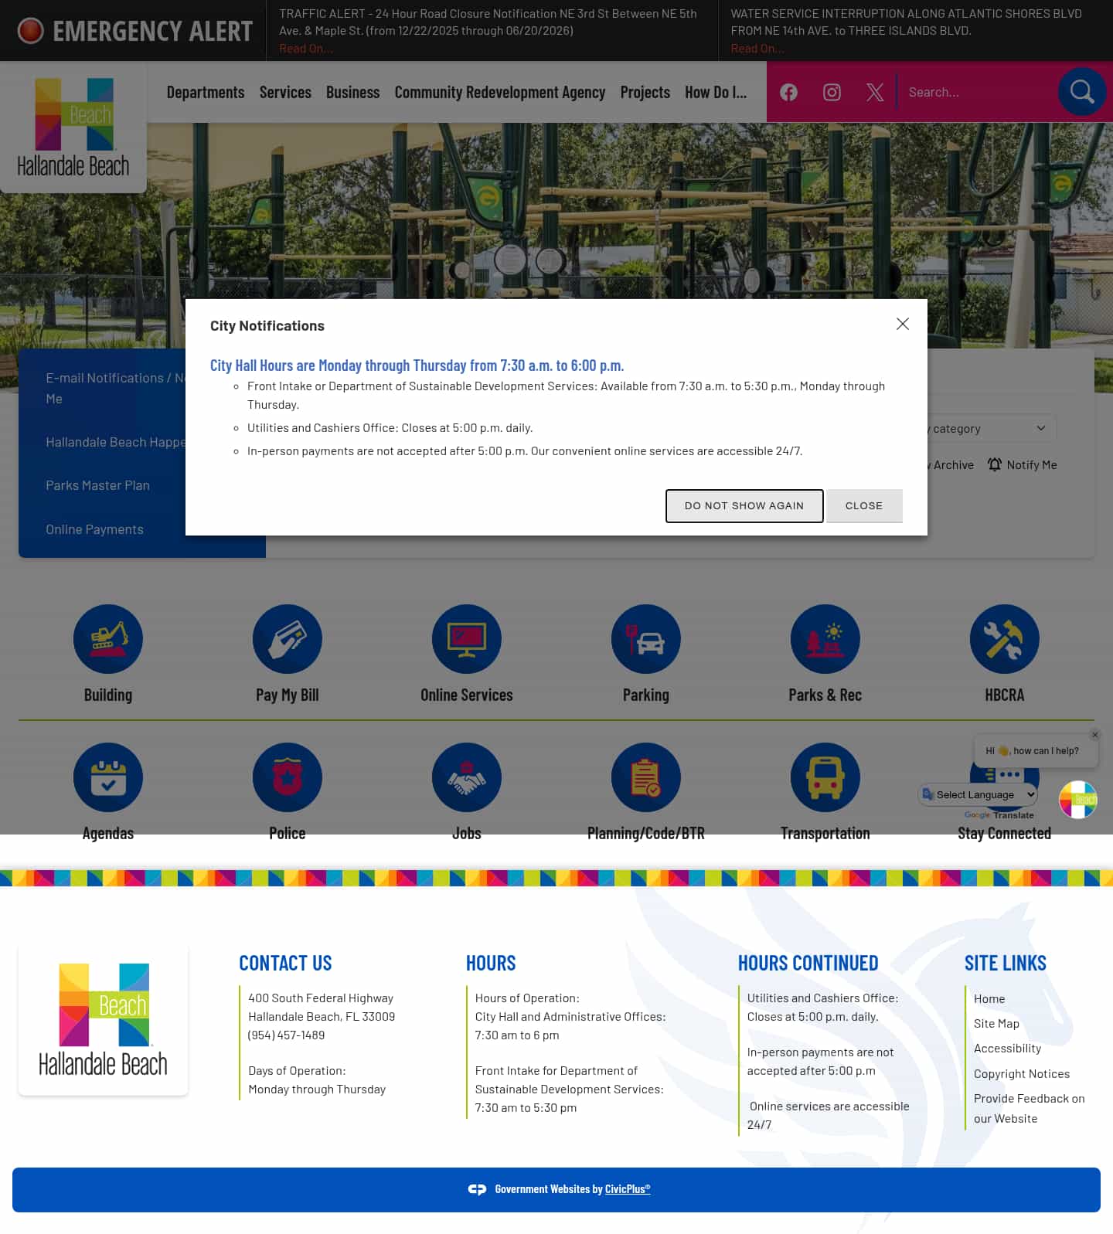
Task: Open the X social media icon
Action: pyautogui.click(x=875, y=92)
